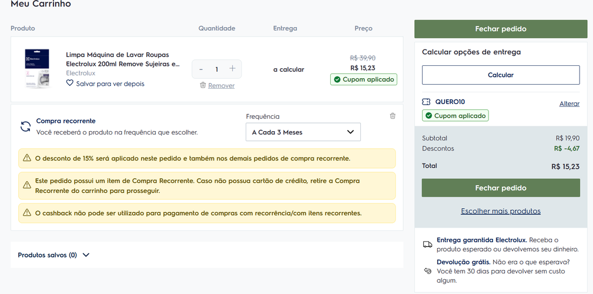Viewport: 593px width, 294px height.
Task: Click the Total amount in order summary
Action: tap(565, 166)
